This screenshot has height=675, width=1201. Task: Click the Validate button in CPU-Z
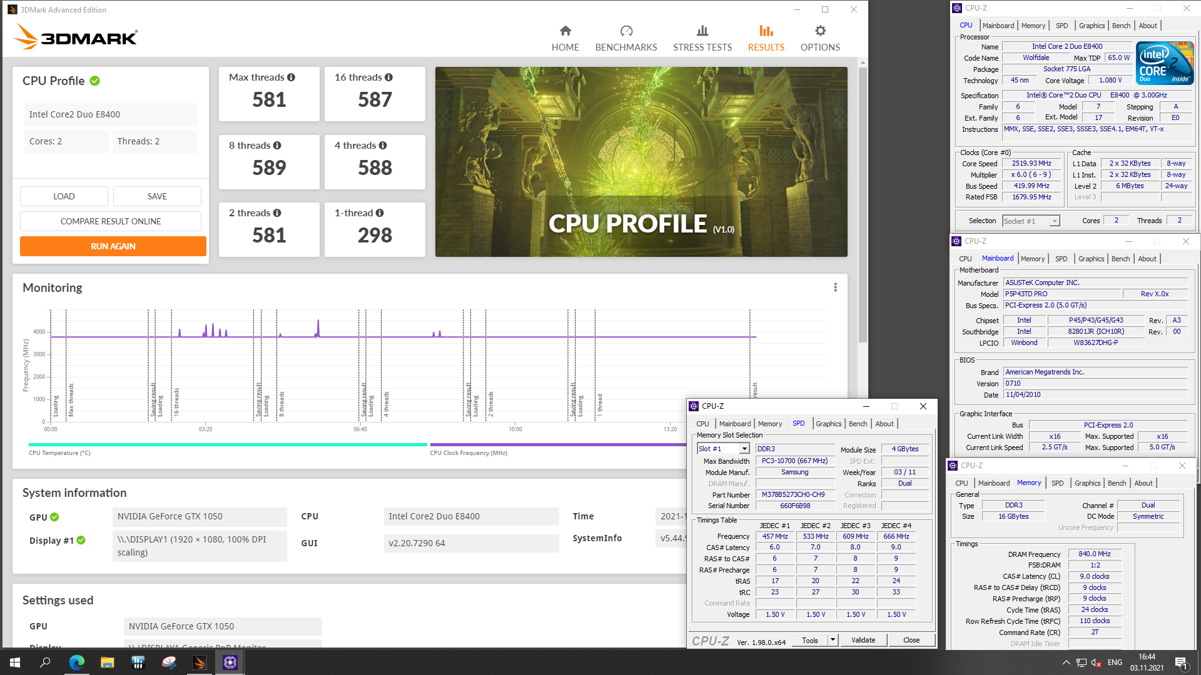(x=863, y=640)
